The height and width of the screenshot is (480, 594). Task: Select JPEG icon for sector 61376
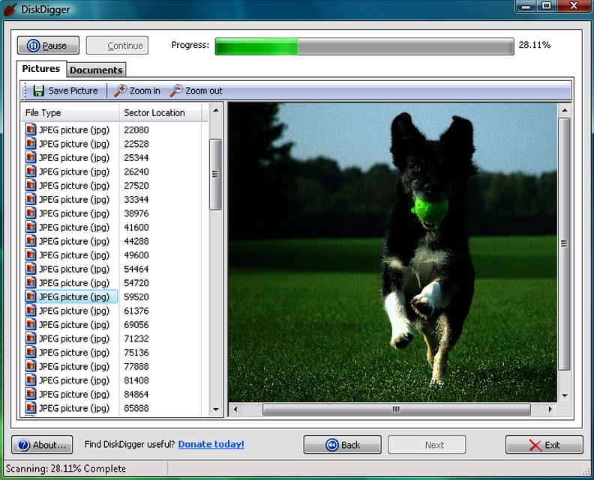(31, 311)
